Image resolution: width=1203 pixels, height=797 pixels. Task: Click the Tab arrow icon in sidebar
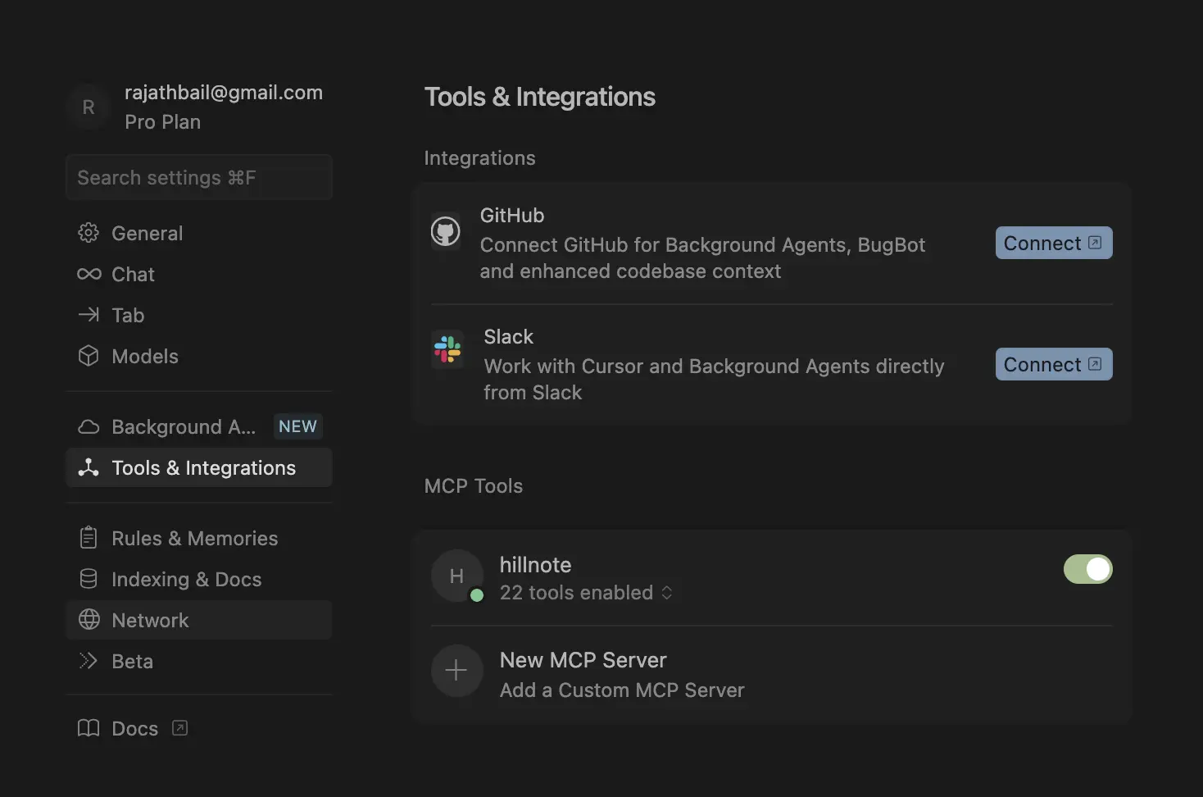pyautogui.click(x=89, y=316)
